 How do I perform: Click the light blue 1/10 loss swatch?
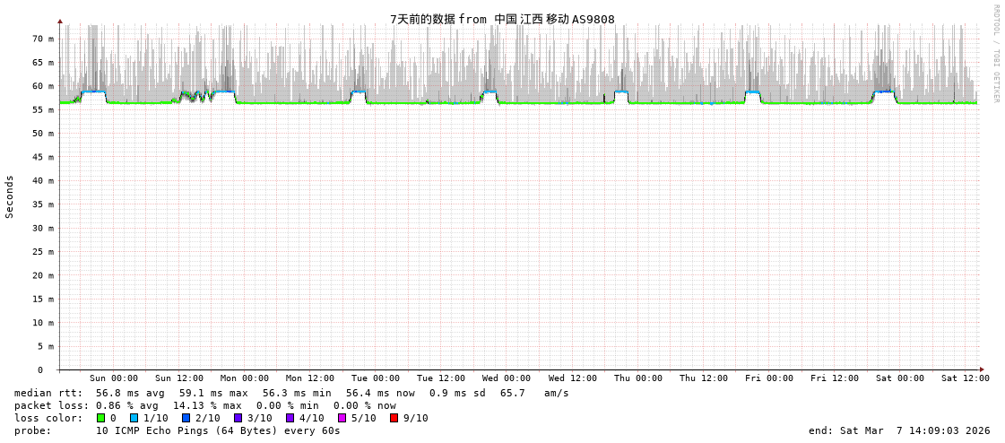tap(134, 418)
